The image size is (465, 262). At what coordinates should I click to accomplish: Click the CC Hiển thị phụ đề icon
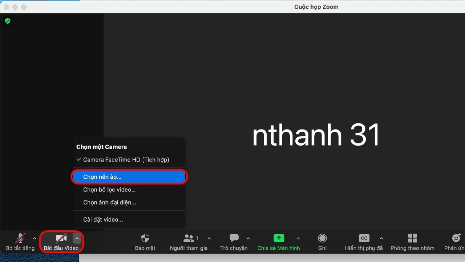[x=364, y=238]
